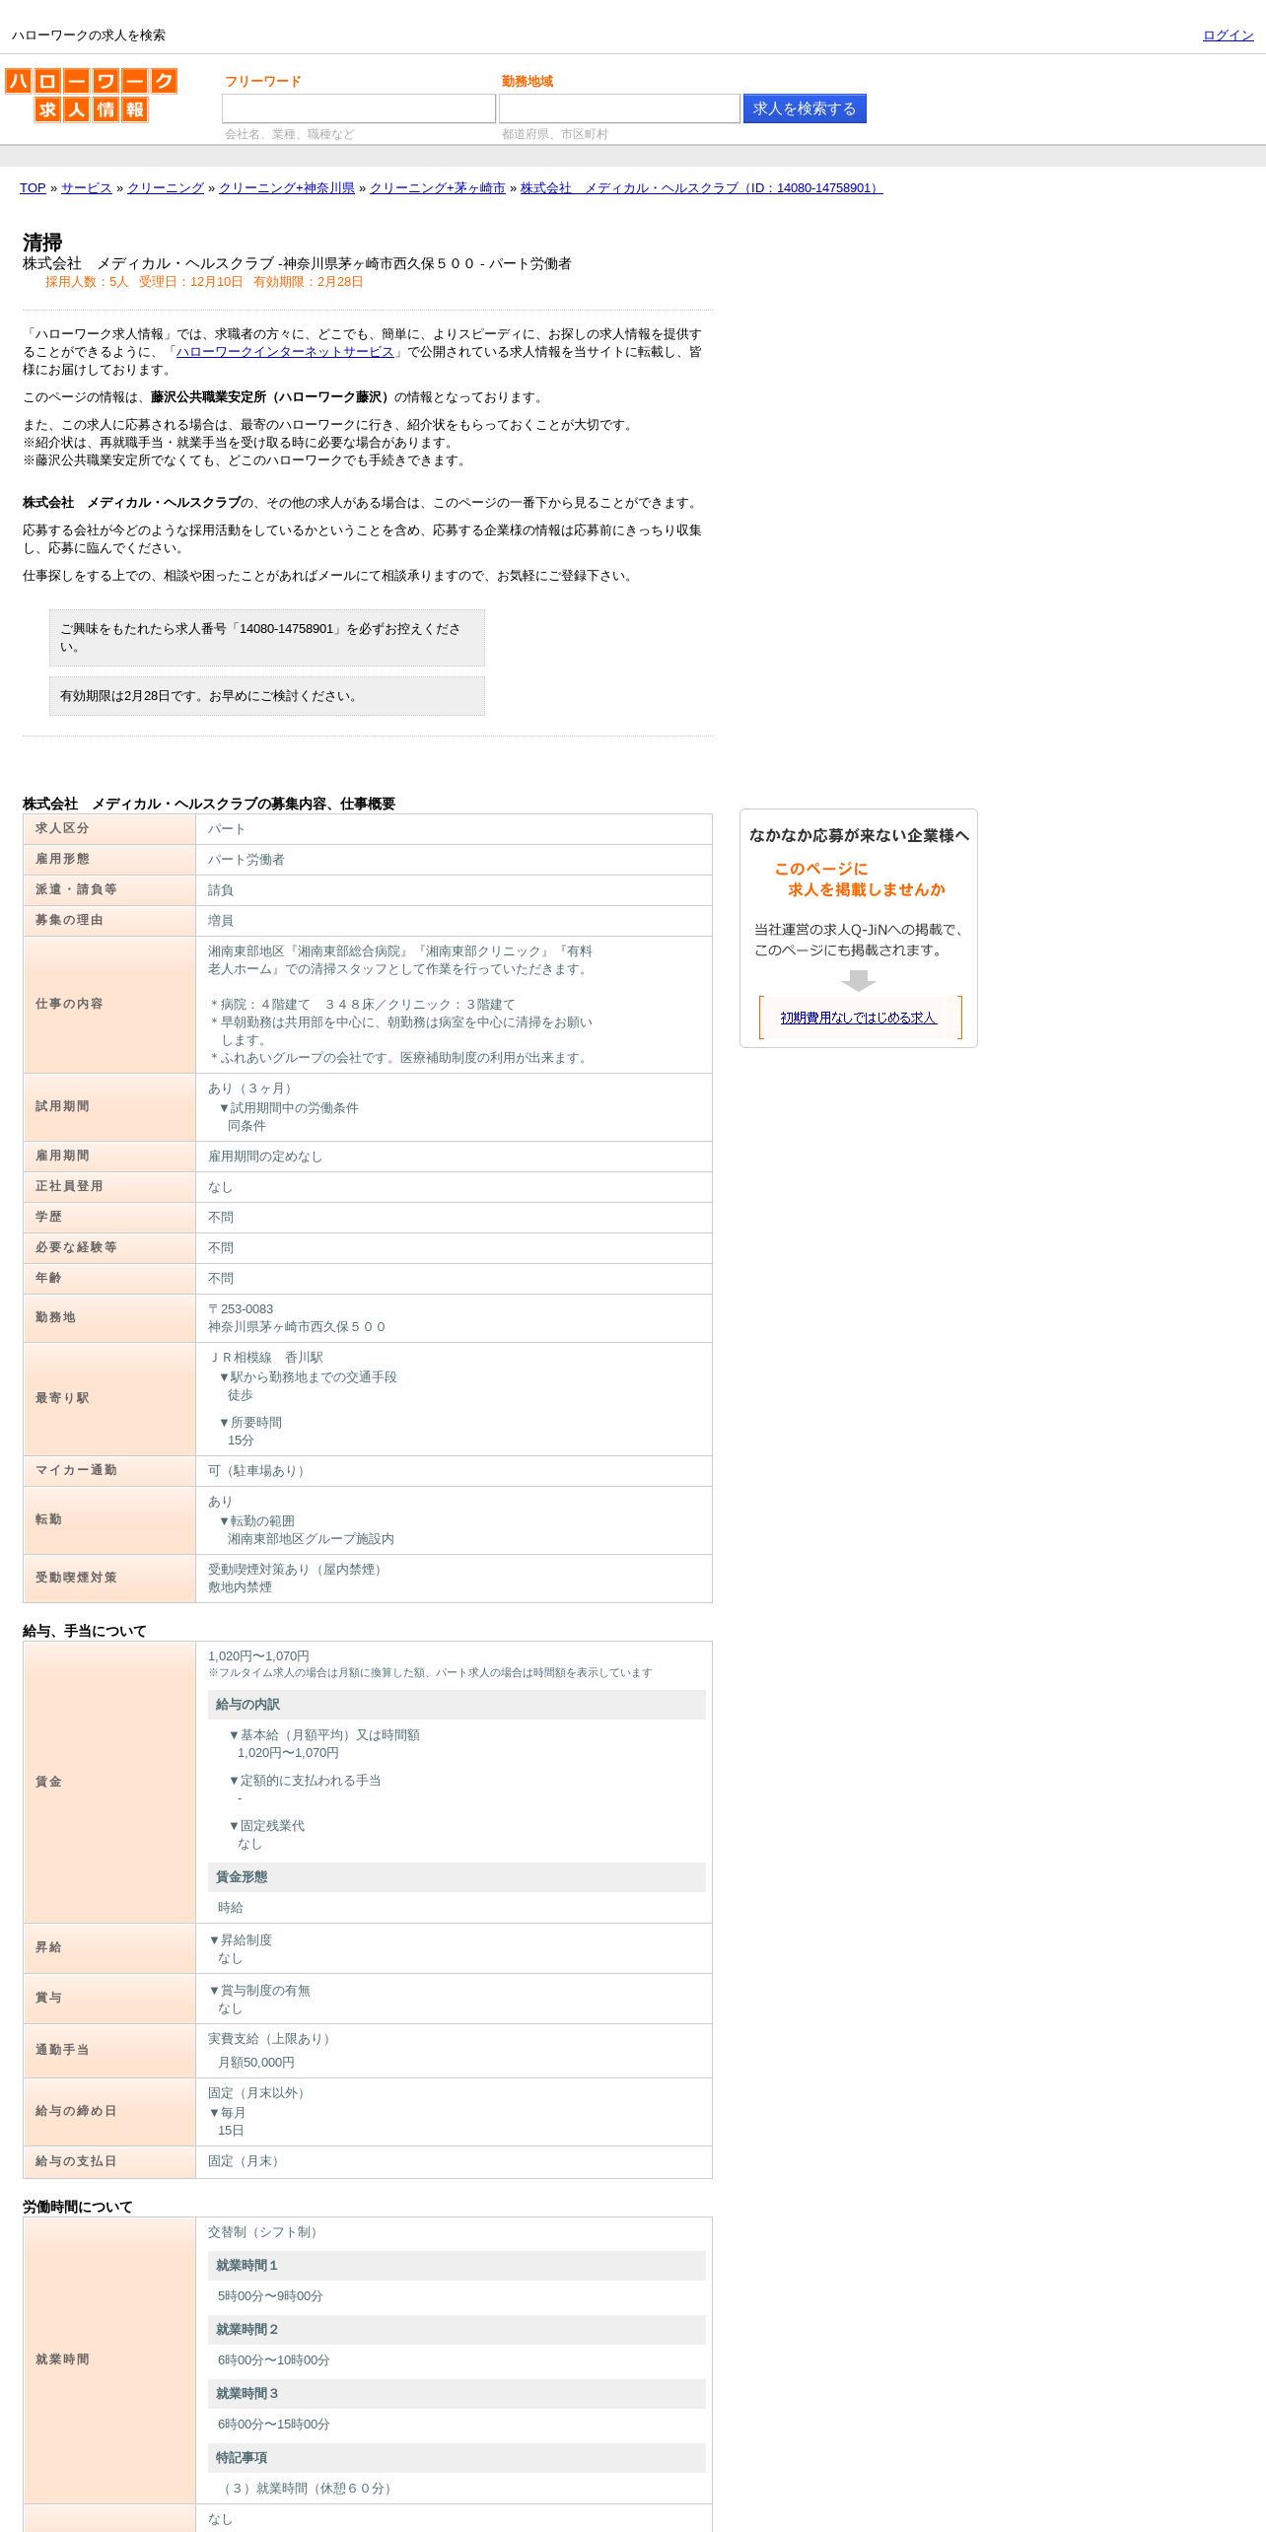
Task: Click the 〒253-0083 postal code text
Action: click(241, 1309)
